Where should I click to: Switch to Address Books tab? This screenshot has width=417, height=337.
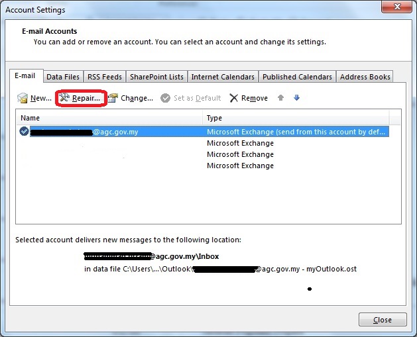pyautogui.click(x=365, y=77)
